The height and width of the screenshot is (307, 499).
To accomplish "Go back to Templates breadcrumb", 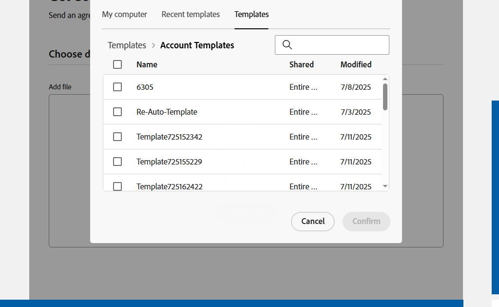I will [127, 45].
